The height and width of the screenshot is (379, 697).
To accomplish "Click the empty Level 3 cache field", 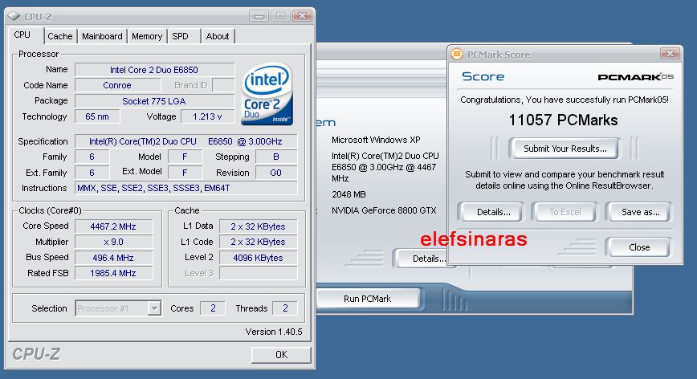I will pyautogui.click(x=259, y=273).
